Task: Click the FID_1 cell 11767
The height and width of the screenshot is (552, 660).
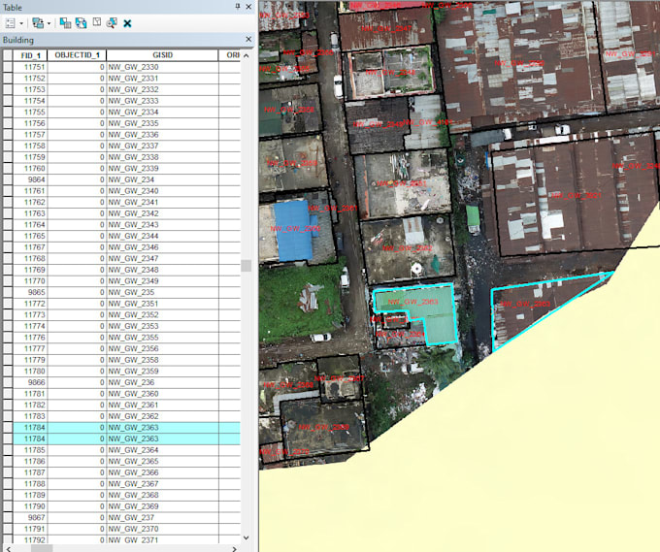Action: tap(30, 247)
